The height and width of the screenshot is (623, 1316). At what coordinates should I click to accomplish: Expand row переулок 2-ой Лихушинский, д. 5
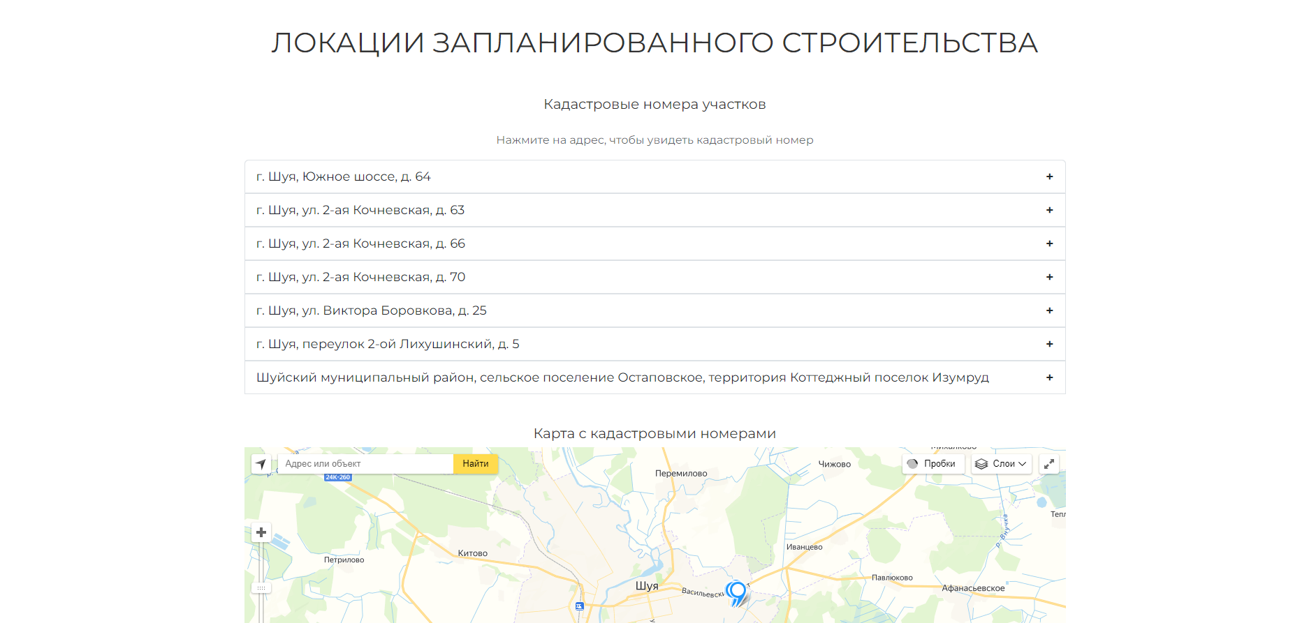655,344
